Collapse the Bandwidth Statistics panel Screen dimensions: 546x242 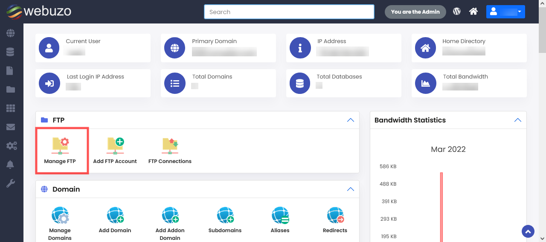pos(517,120)
